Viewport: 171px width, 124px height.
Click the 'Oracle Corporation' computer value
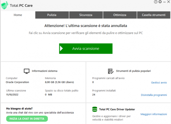point(17,82)
